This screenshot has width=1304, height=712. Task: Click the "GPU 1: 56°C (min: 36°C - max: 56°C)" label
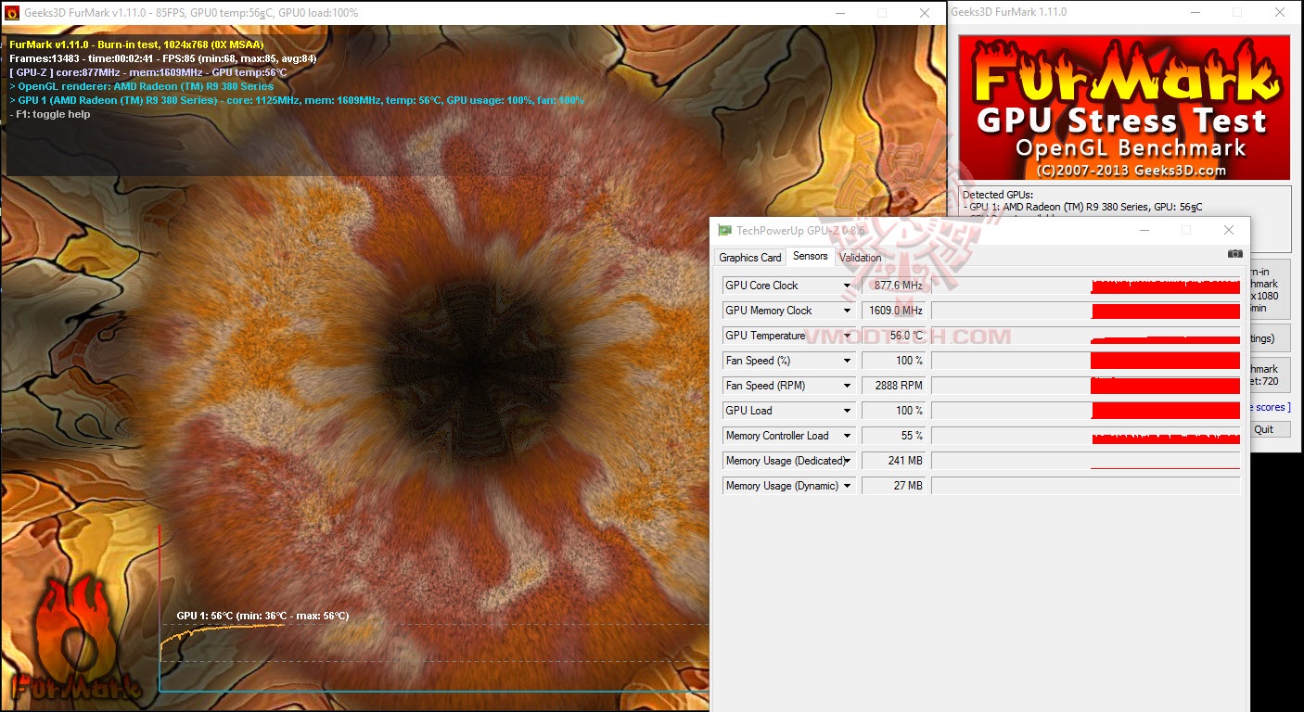(262, 616)
